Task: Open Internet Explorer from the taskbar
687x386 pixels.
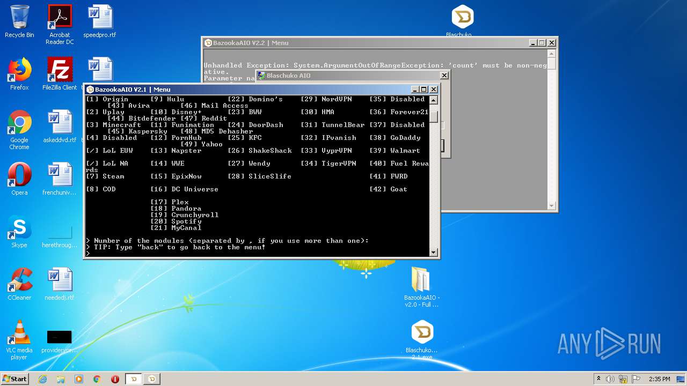Action: pyautogui.click(x=42, y=379)
